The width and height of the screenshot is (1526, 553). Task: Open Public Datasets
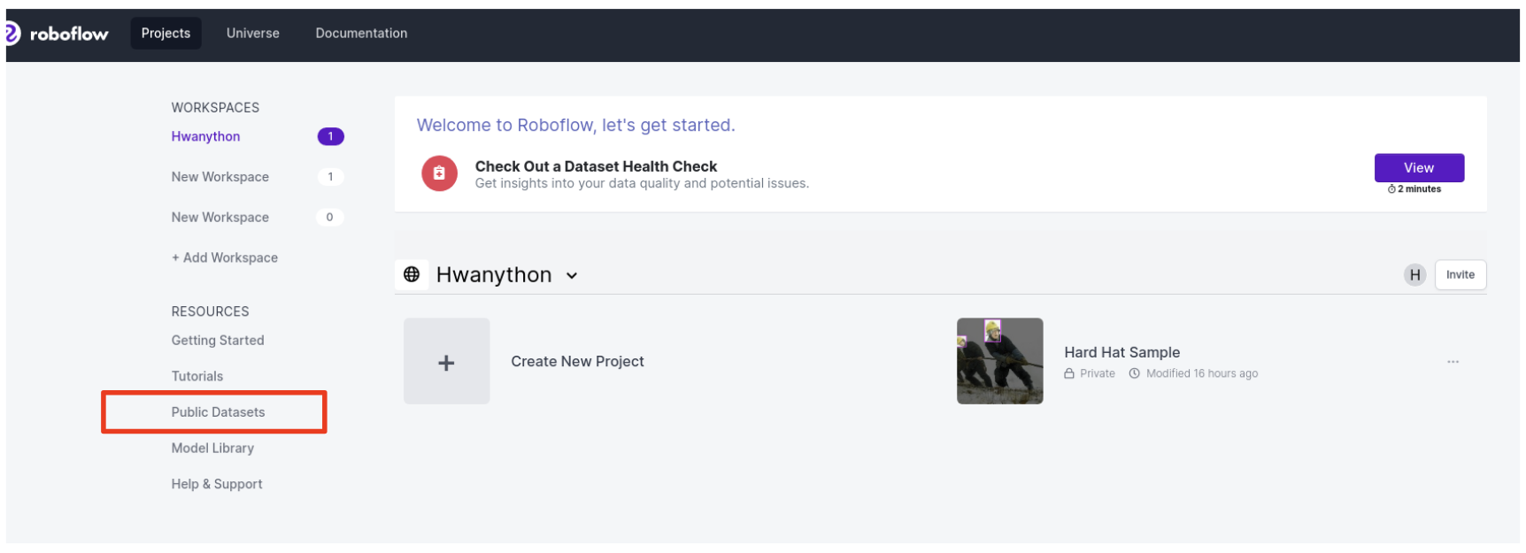[219, 412]
